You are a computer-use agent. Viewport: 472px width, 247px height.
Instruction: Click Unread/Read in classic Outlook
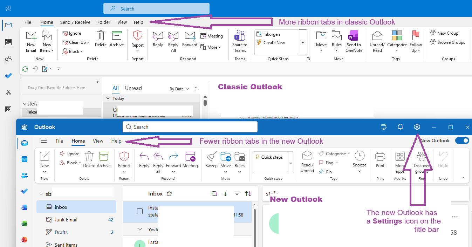pos(377,41)
